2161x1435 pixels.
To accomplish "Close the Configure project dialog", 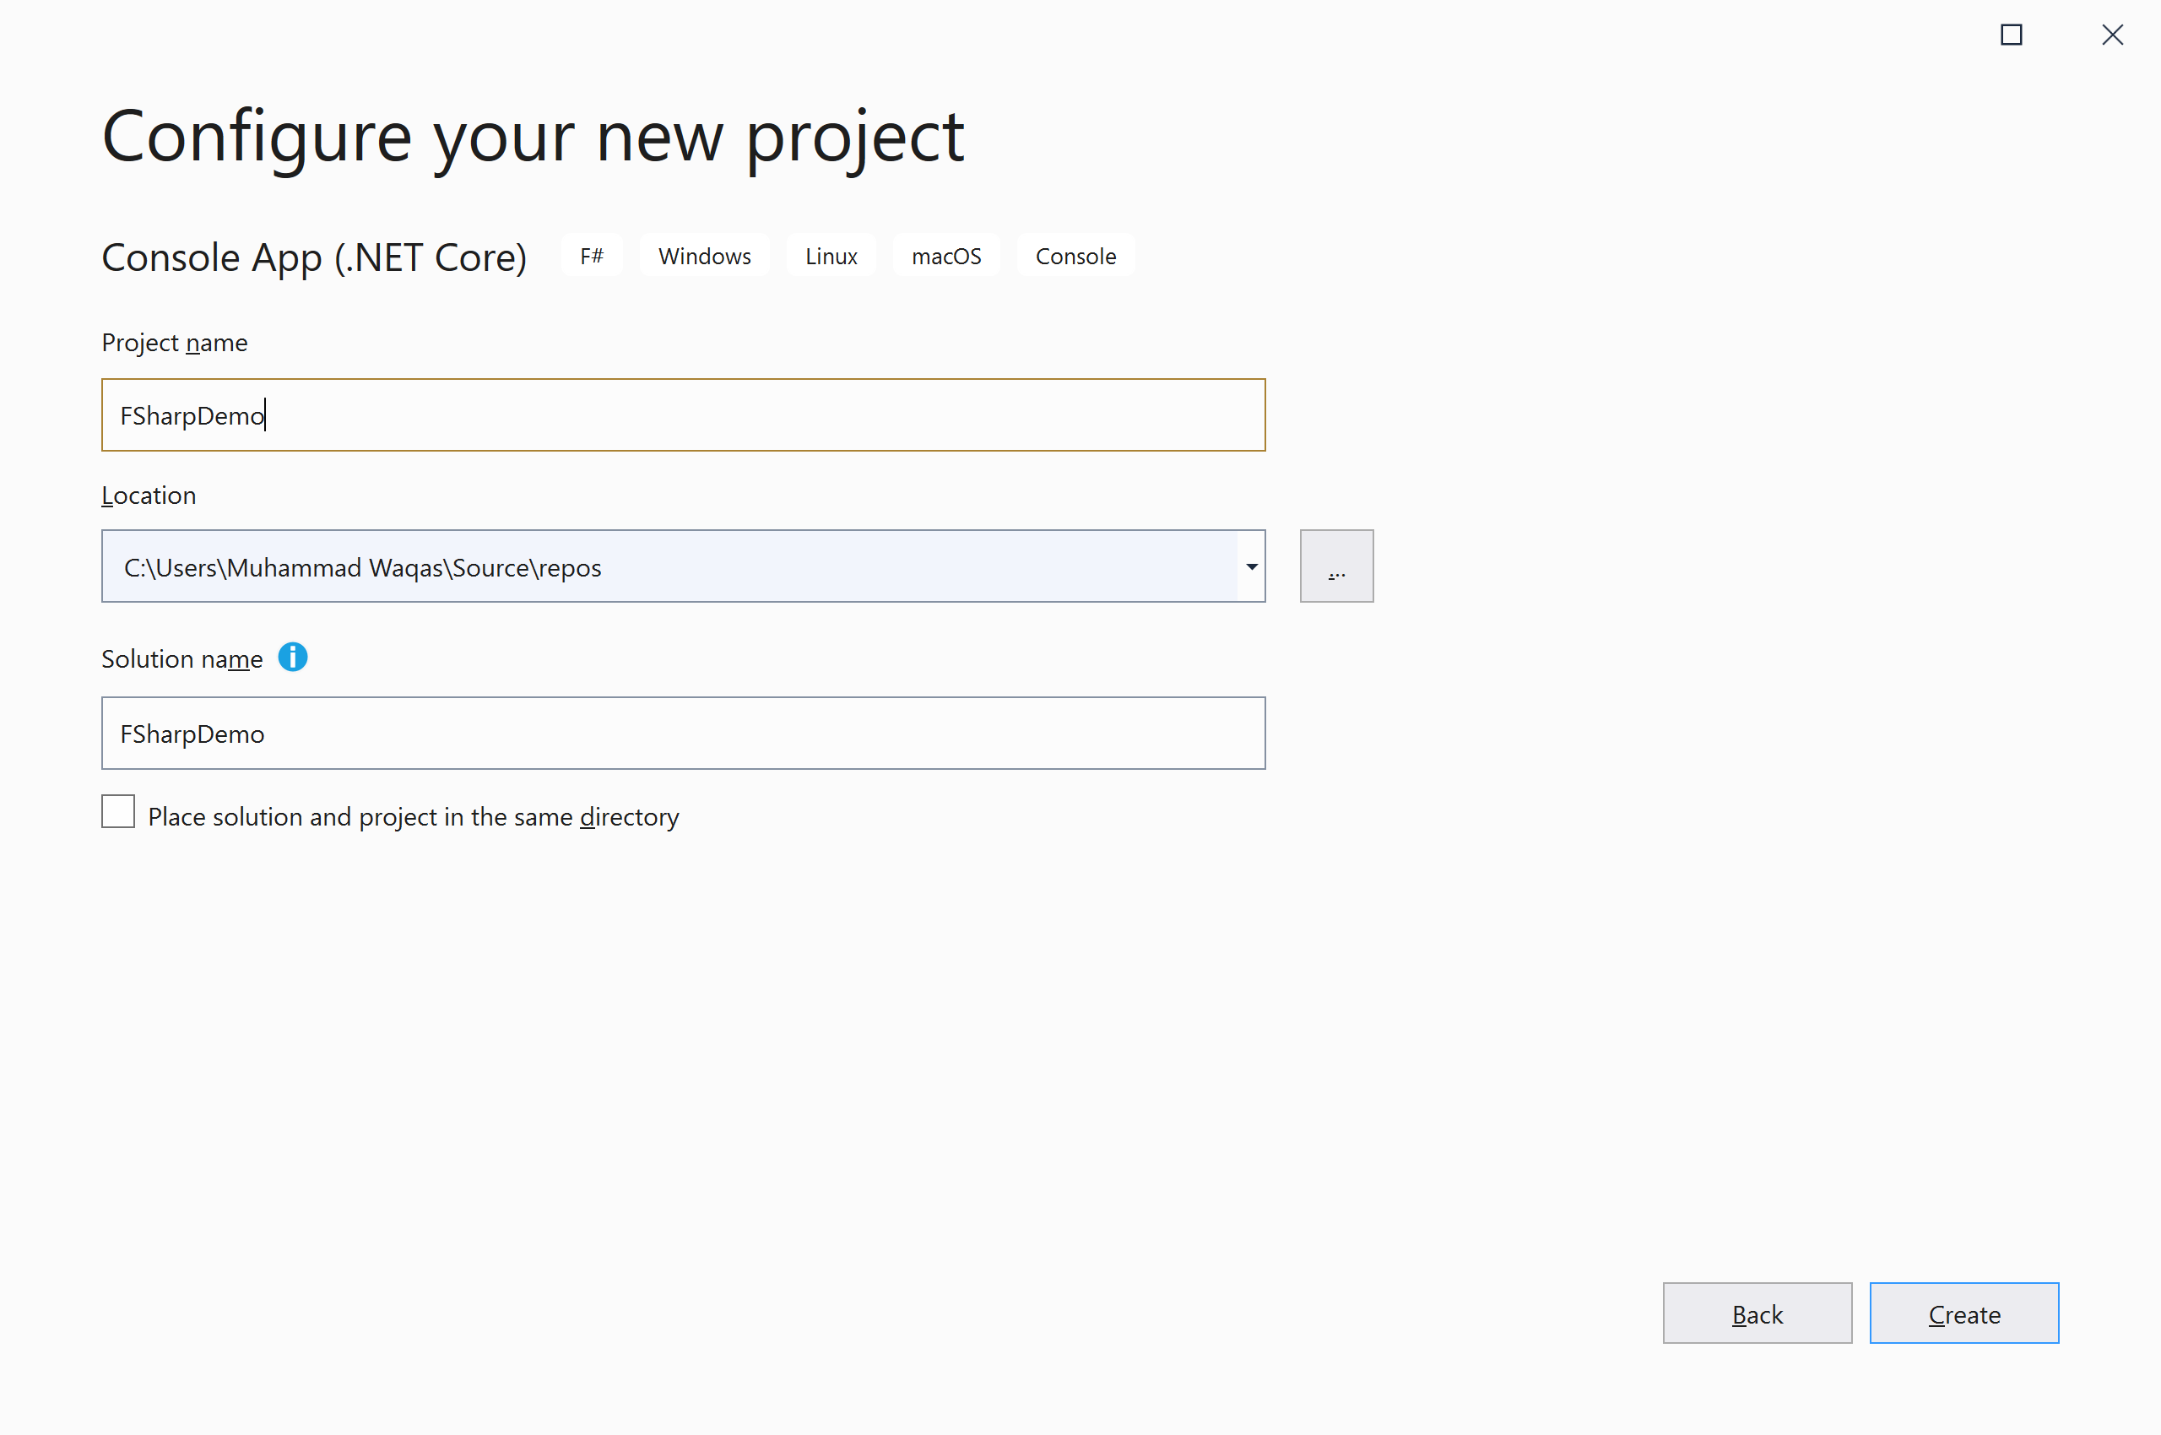I will click(x=2111, y=35).
